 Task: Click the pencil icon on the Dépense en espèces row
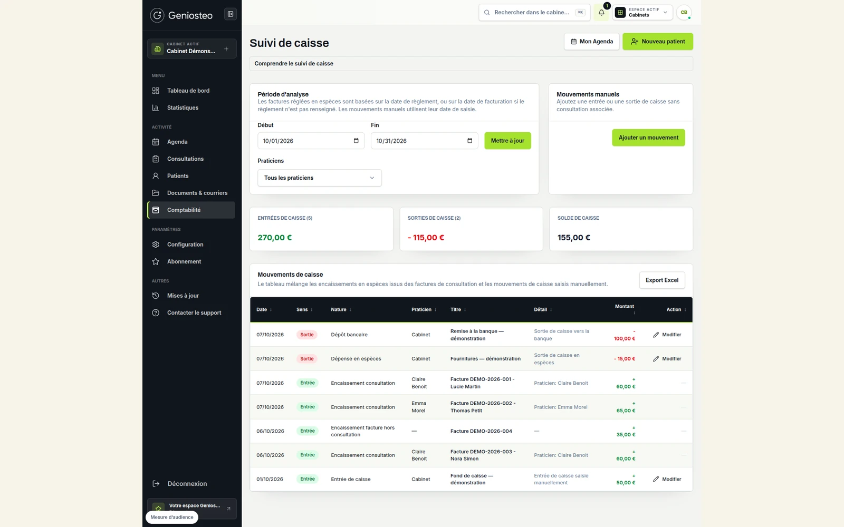click(x=656, y=359)
